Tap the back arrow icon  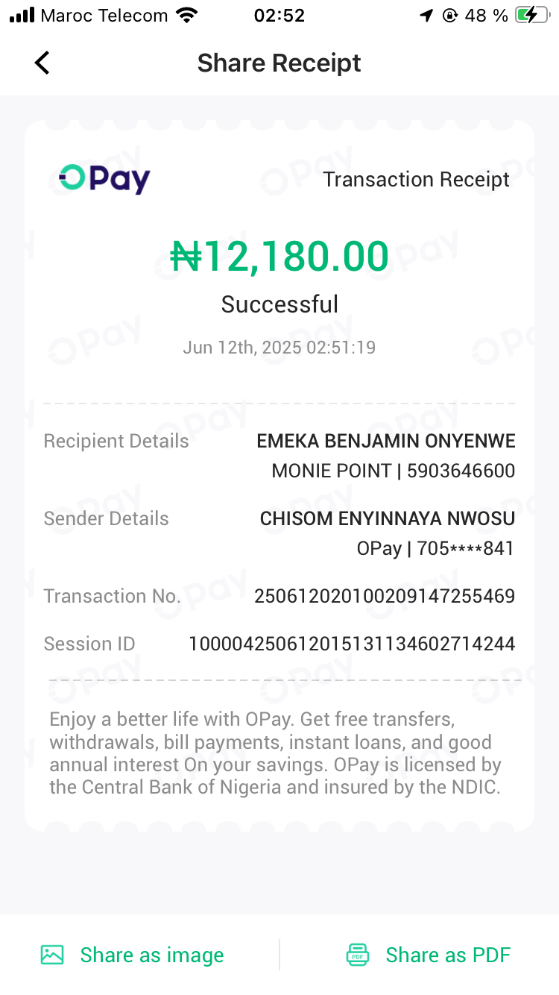42,63
